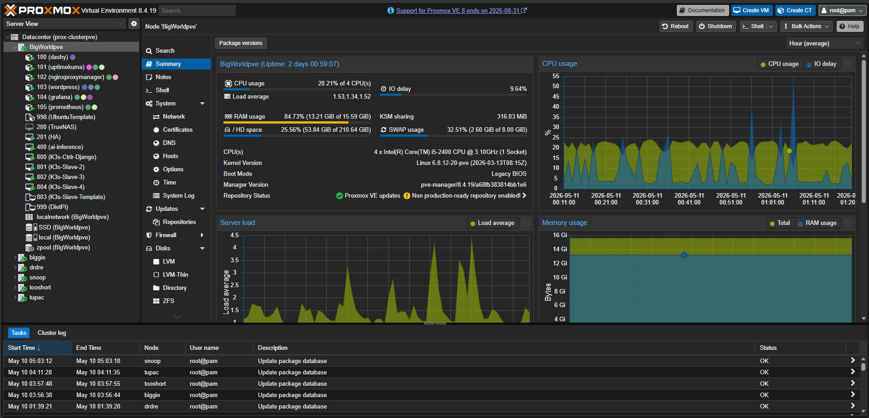The image size is (869, 418).
Task: Click the Hosts globe icon
Action: click(x=156, y=156)
